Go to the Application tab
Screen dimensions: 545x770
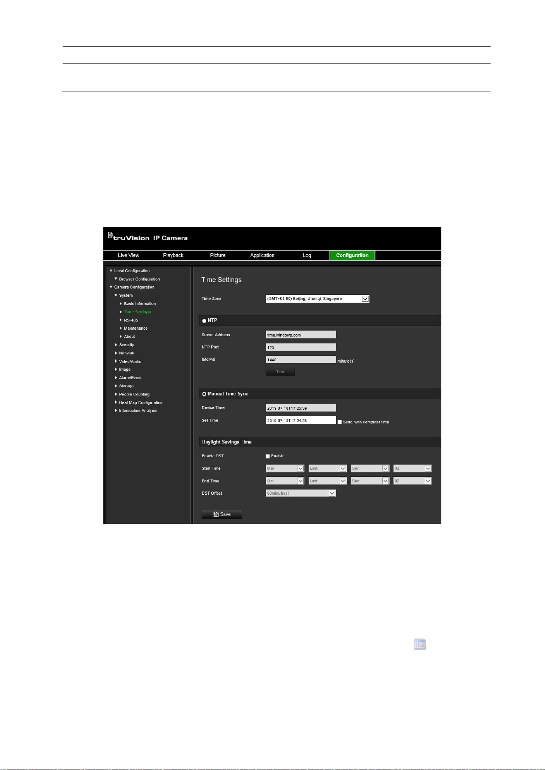pyautogui.click(x=262, y=256)
